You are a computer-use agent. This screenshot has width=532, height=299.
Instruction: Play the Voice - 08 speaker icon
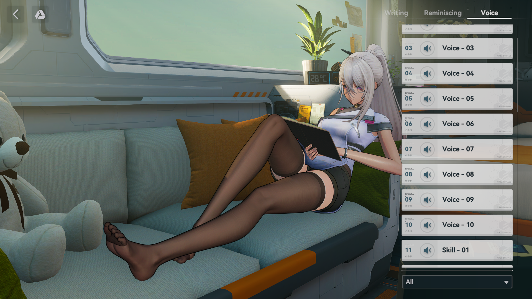pyautogui.click(x=427, y=175)
